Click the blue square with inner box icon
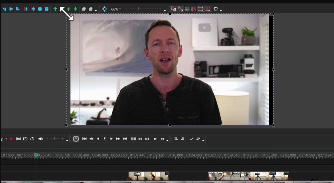The height and width of the screenshot is (183, 334). click(47, 9)
